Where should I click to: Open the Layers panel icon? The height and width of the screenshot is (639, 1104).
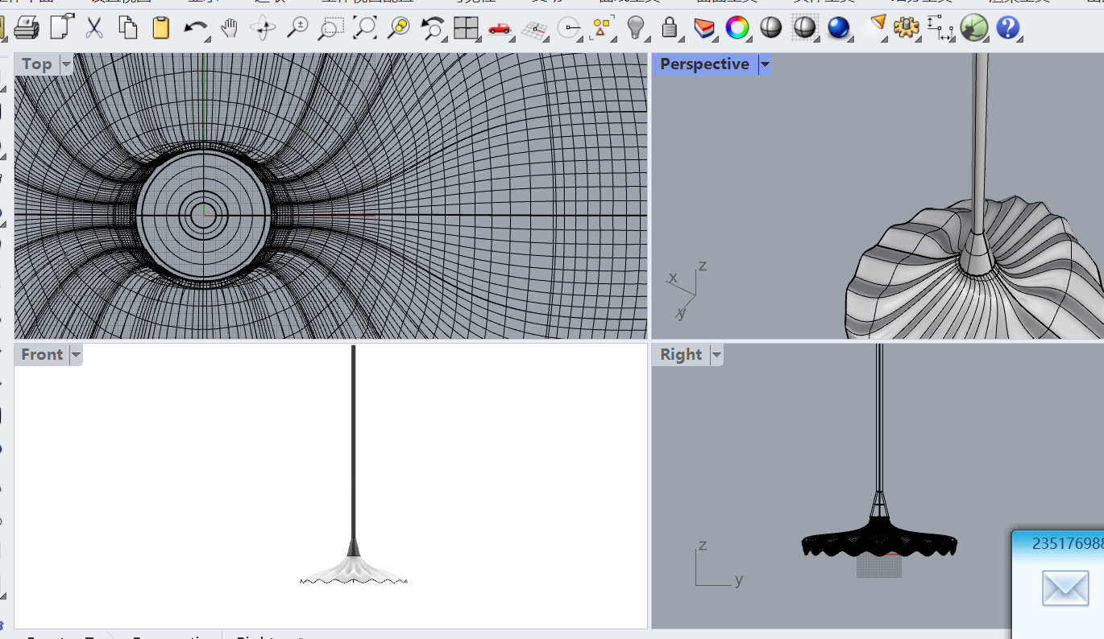tap(703, 28)
